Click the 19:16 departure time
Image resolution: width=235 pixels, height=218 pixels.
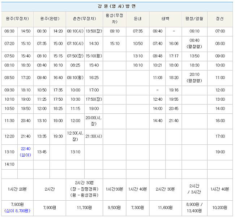[174, 90]
